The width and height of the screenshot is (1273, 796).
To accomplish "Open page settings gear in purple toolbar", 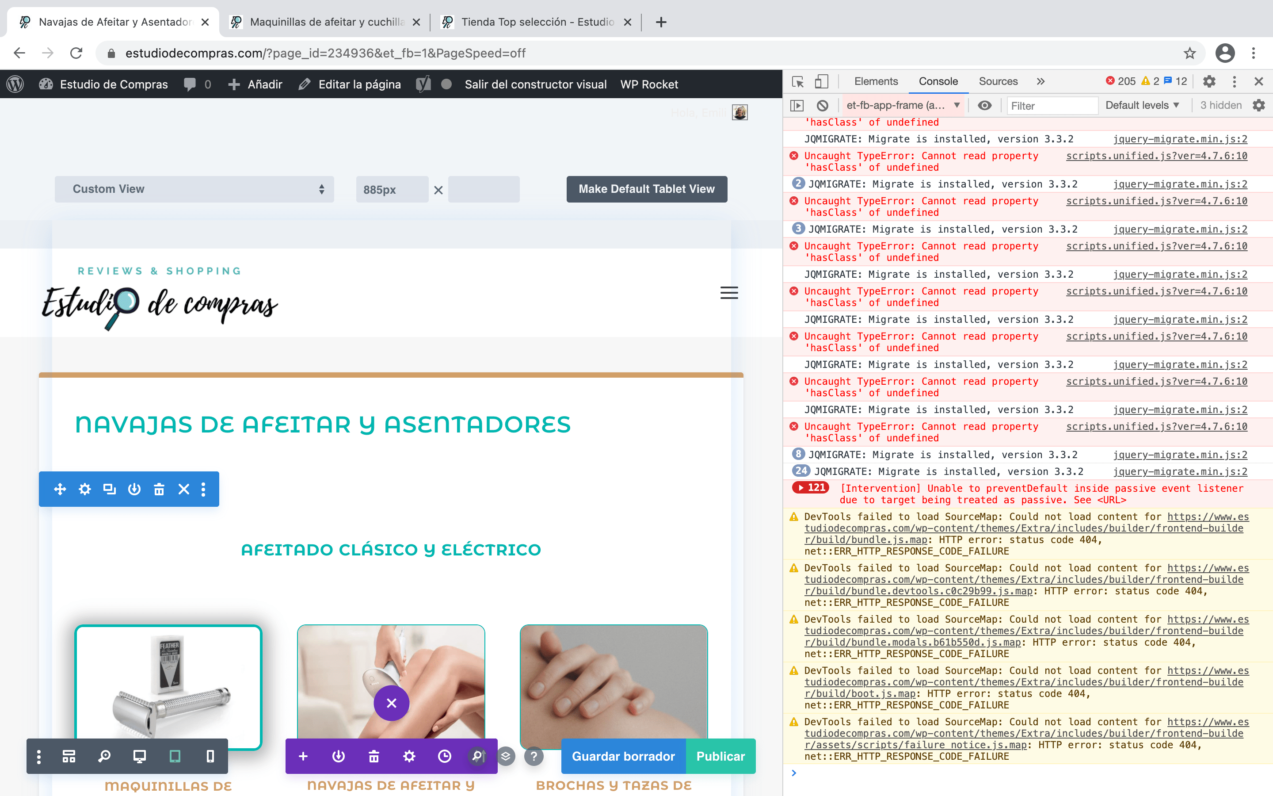I will click(x=409, y=757).
